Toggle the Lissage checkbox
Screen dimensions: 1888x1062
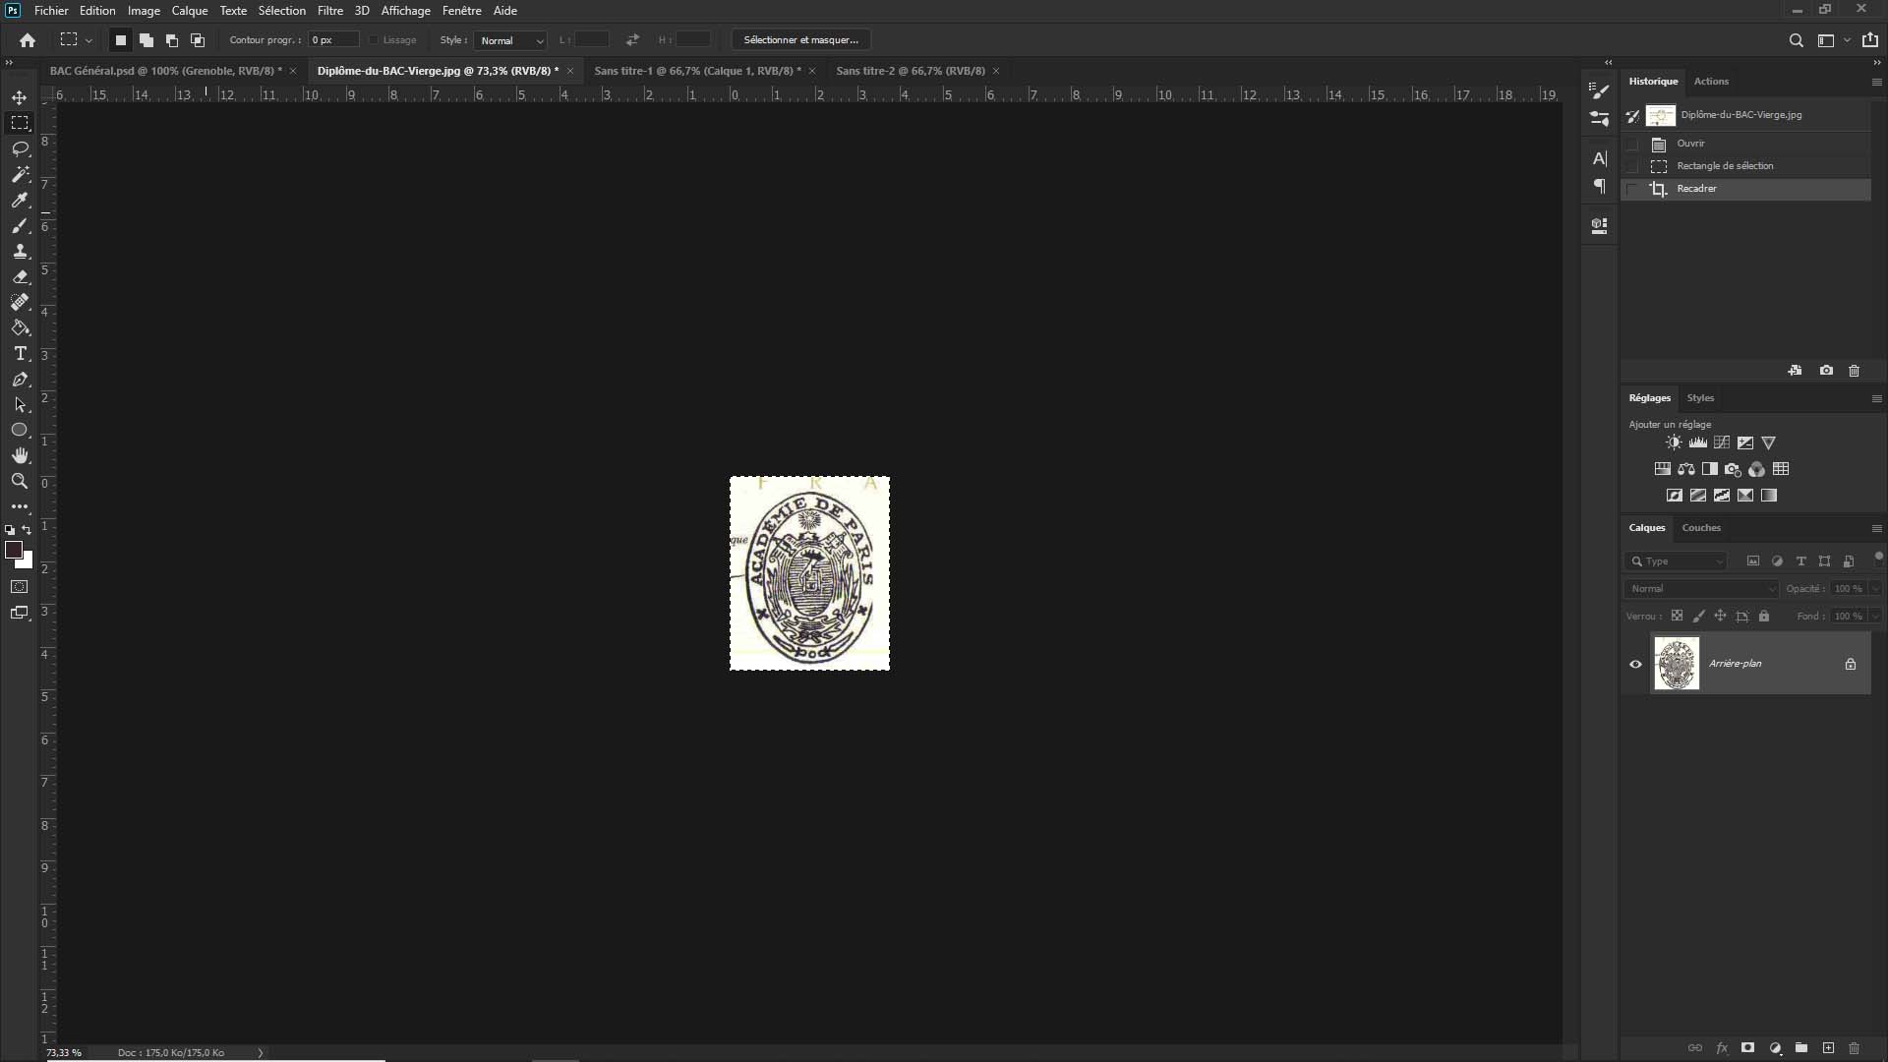[x=374, y=40]
